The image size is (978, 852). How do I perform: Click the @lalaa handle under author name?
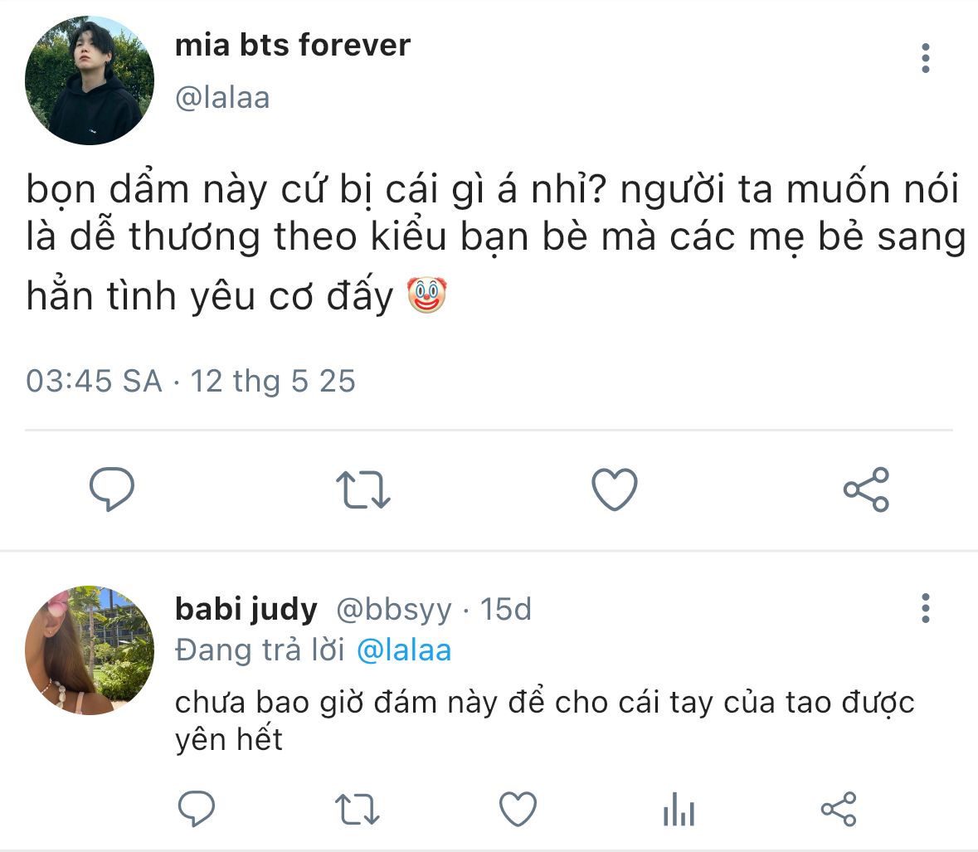pyautogui.click(x=222, y=98)
